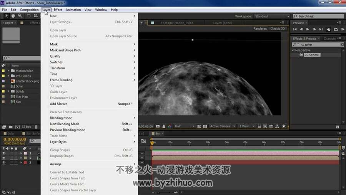Select the Rotation tool
Image resolution: width=346 pixels, height=195 pixels.
click(x=29, y=16)
